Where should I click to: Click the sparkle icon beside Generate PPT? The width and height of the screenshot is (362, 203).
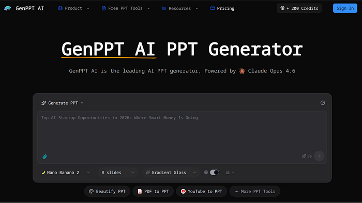[43, 103]
